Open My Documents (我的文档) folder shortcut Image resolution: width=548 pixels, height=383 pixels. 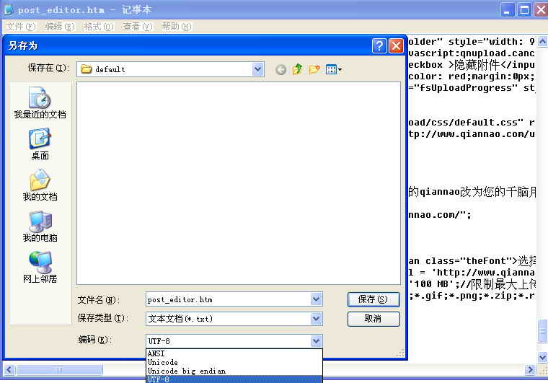[x=40, y=185]
